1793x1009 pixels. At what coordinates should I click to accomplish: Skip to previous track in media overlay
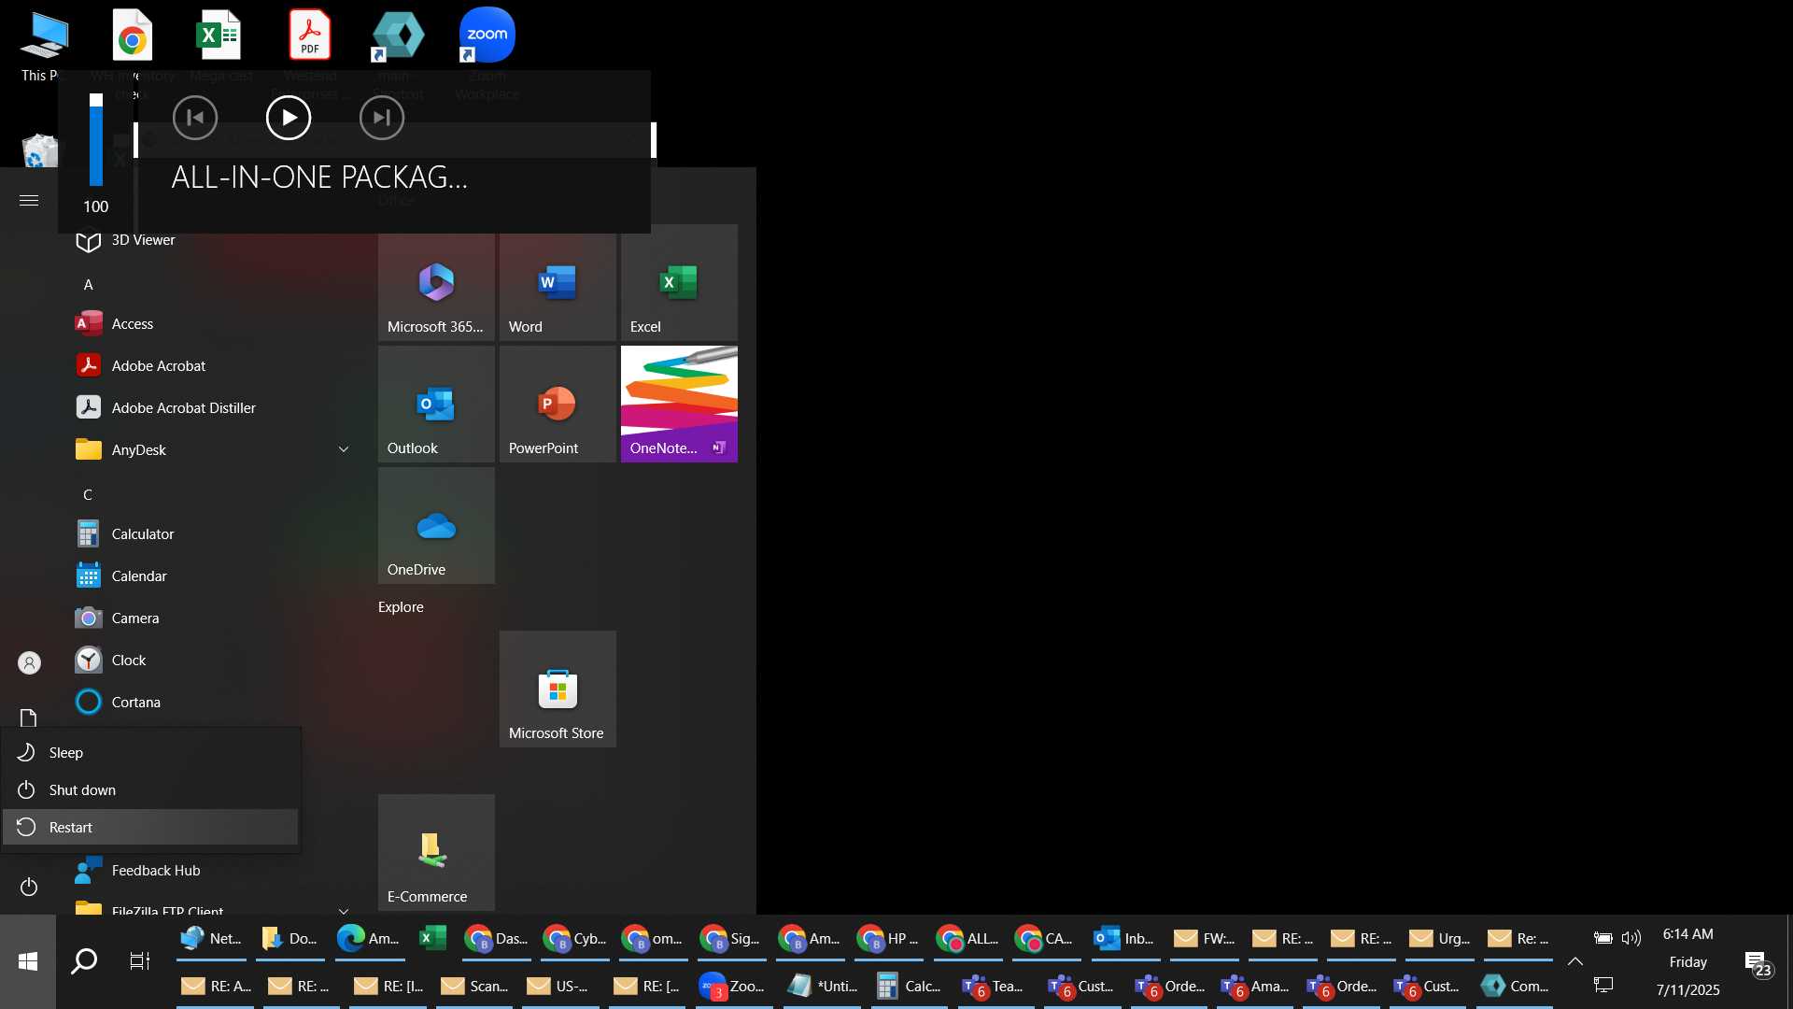195,118
